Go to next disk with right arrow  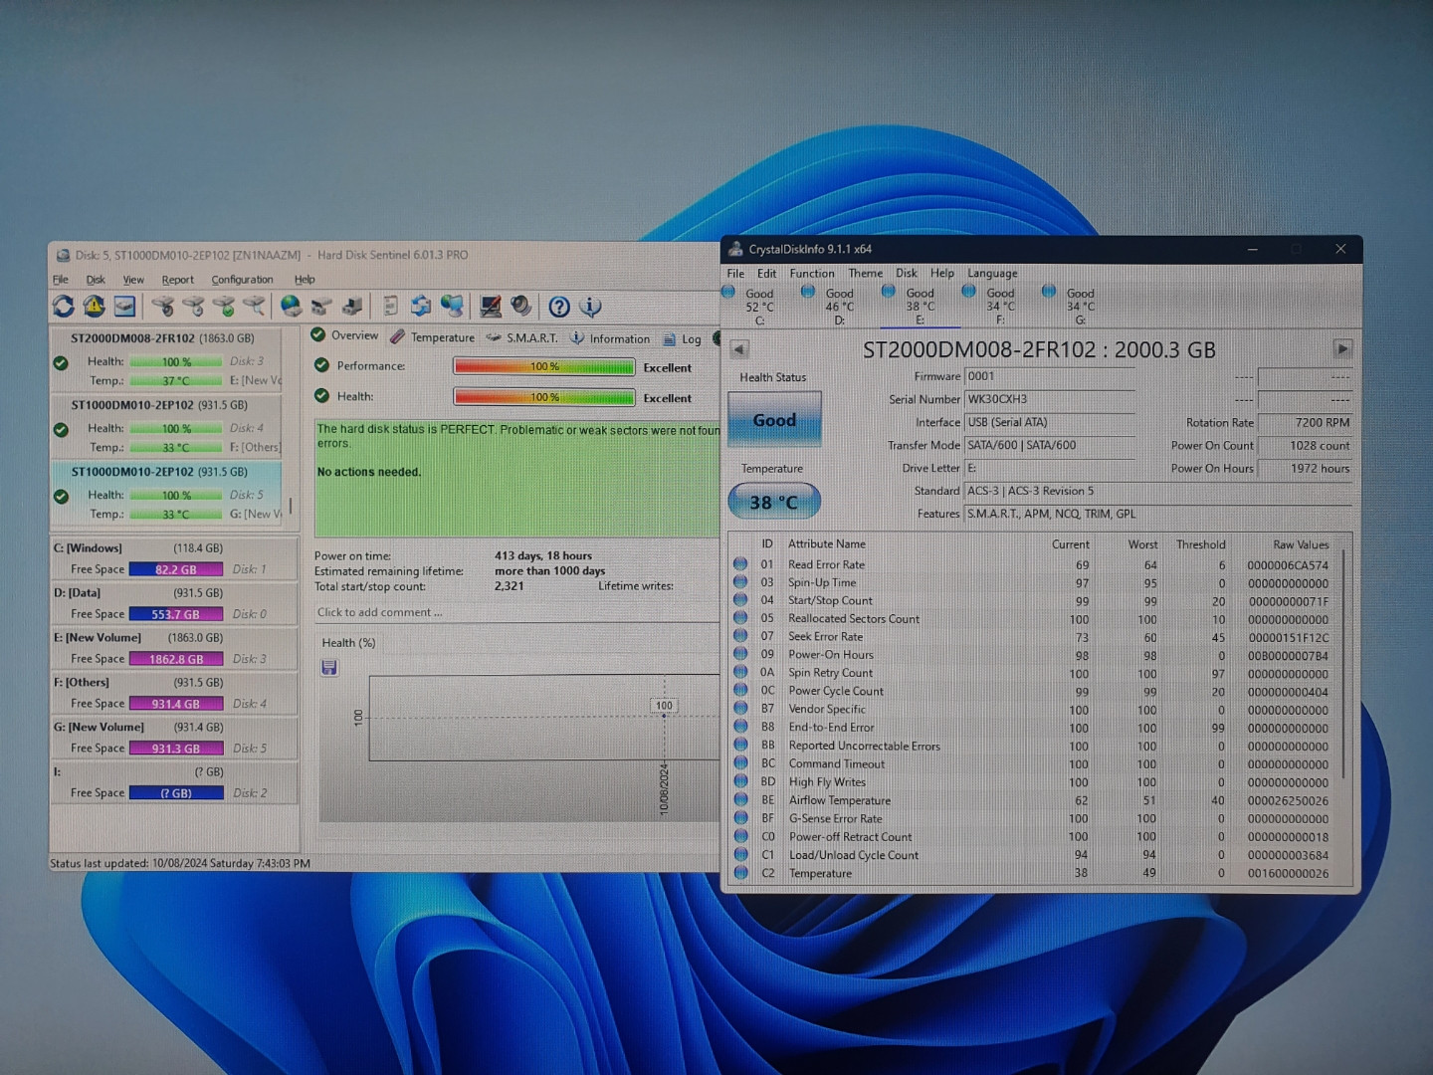(x=1342, y=349)
